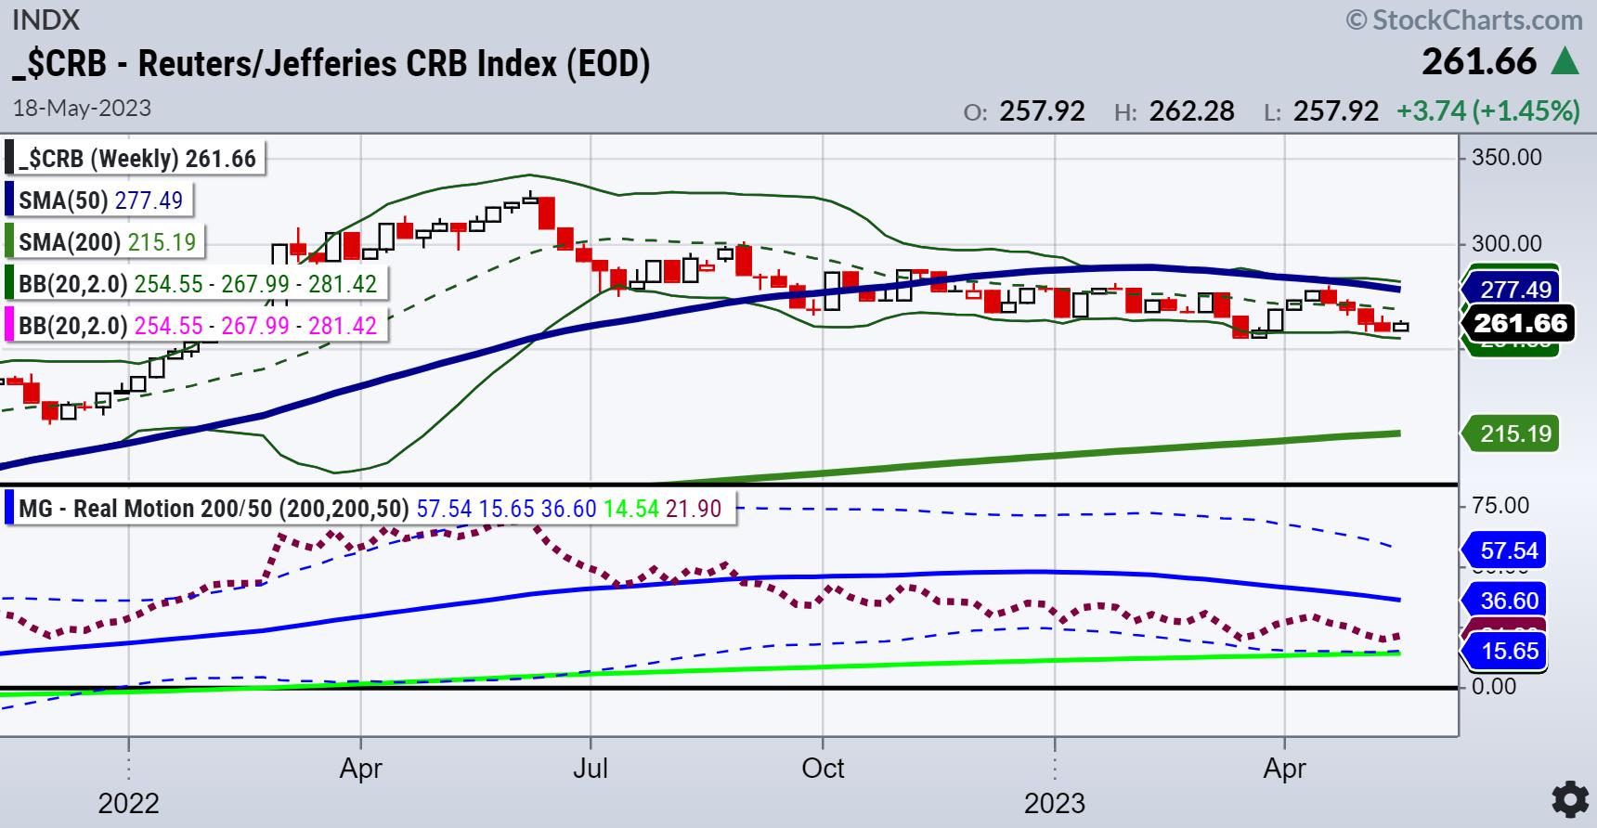Screen dimensions: 1597x828
Task: Click the Jul label on the time axis
Action: (x=591, y=769)
